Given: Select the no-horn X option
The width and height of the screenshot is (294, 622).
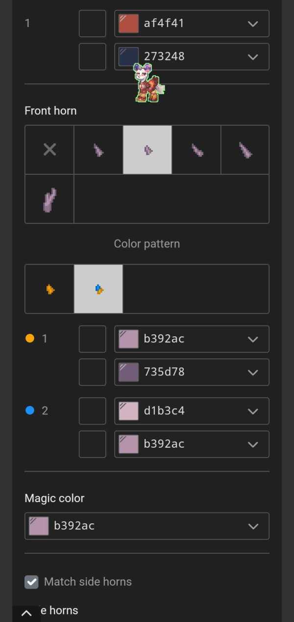Looking at the screenshot, I should (x=49, y=150).
